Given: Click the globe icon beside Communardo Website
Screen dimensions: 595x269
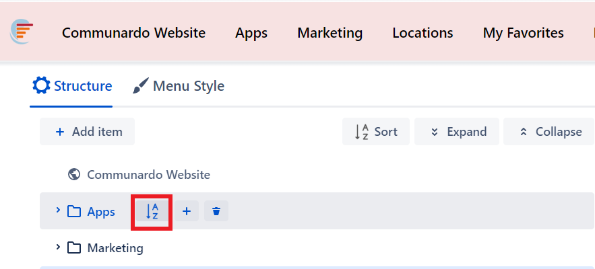Looking at the screenshot, I should 75,175.
